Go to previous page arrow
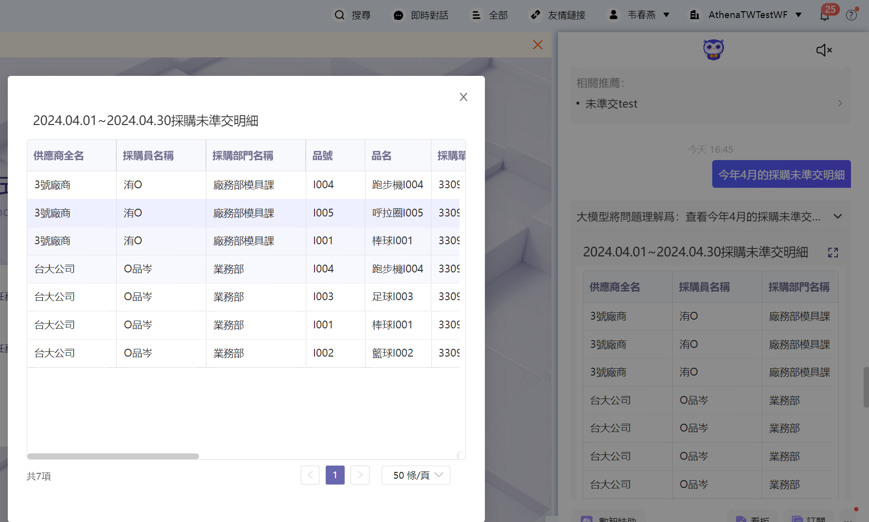Screen dimensions: 869x522 coord(310,475)
